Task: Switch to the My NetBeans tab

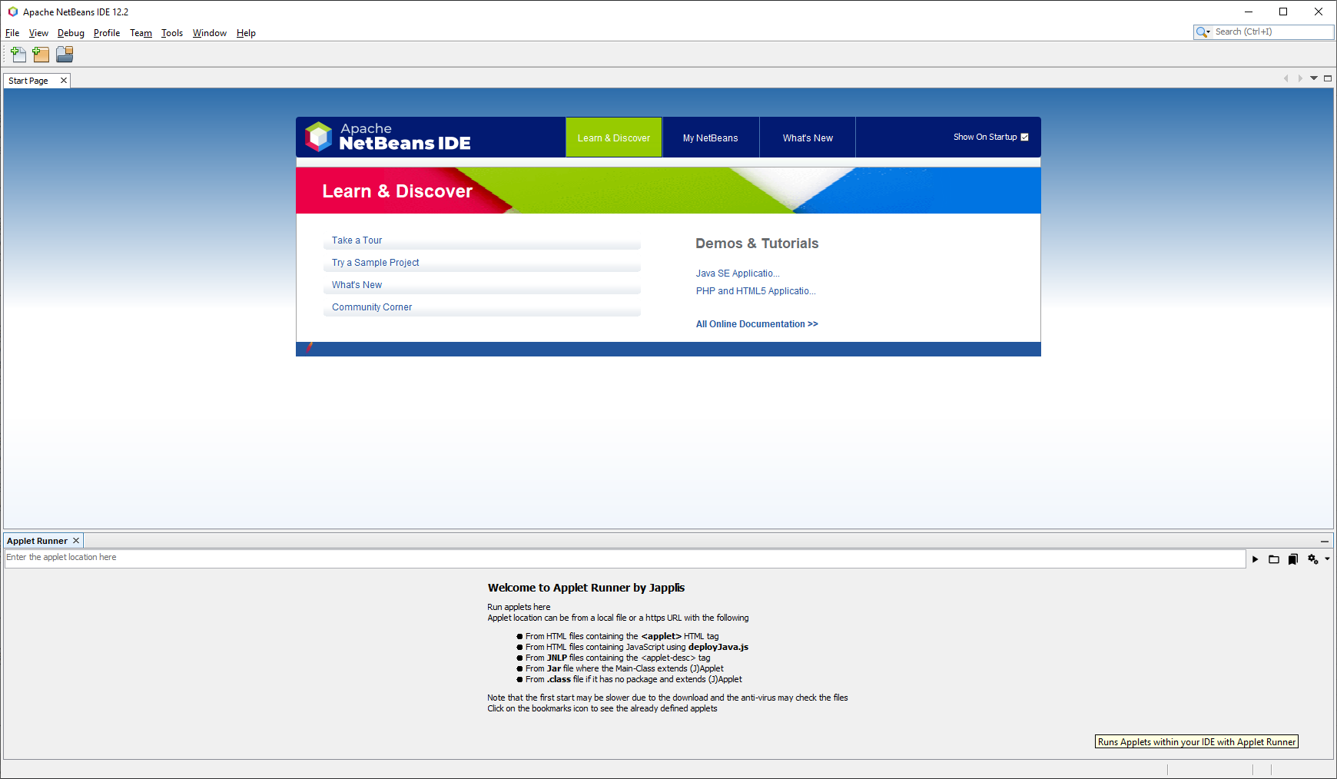Action: (x=711, y=138)
